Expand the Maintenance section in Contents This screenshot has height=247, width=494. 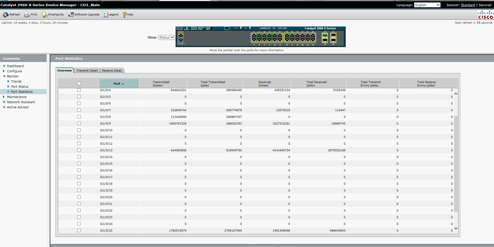coord(4,97)
